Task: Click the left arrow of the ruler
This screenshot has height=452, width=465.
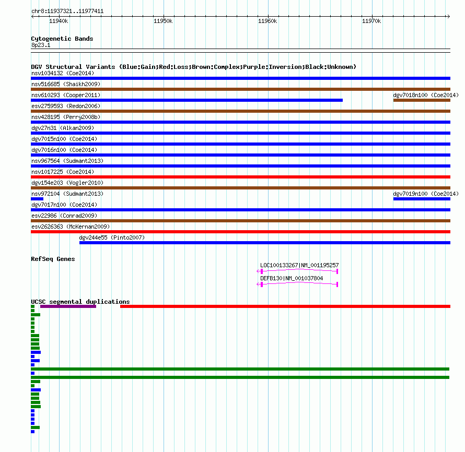Action: (x=32, y=17)
